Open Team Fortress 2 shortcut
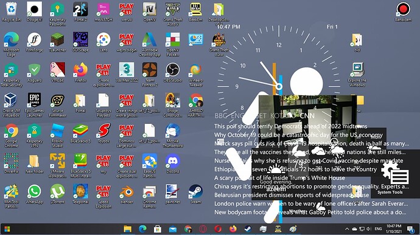The width and height of the screenshot is (420, 235). point(150,75)
